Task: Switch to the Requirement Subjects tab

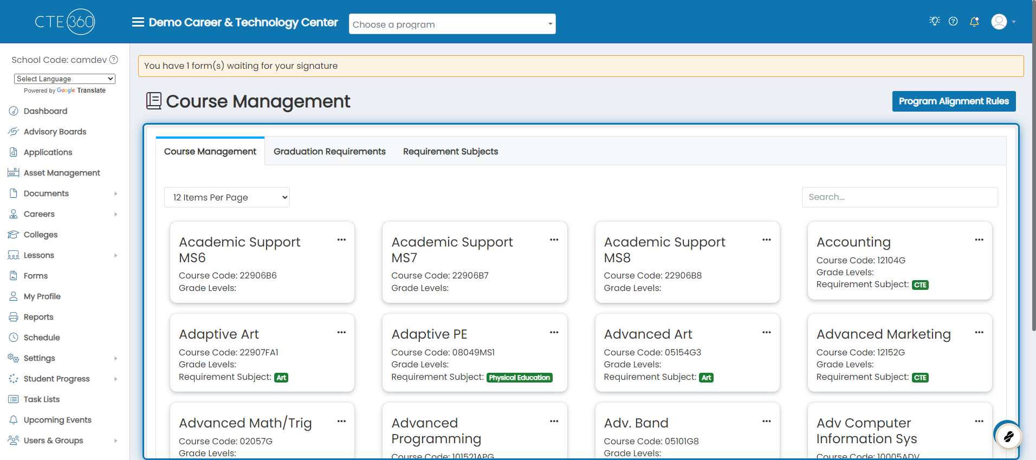Action: click(x=450, y=151)
